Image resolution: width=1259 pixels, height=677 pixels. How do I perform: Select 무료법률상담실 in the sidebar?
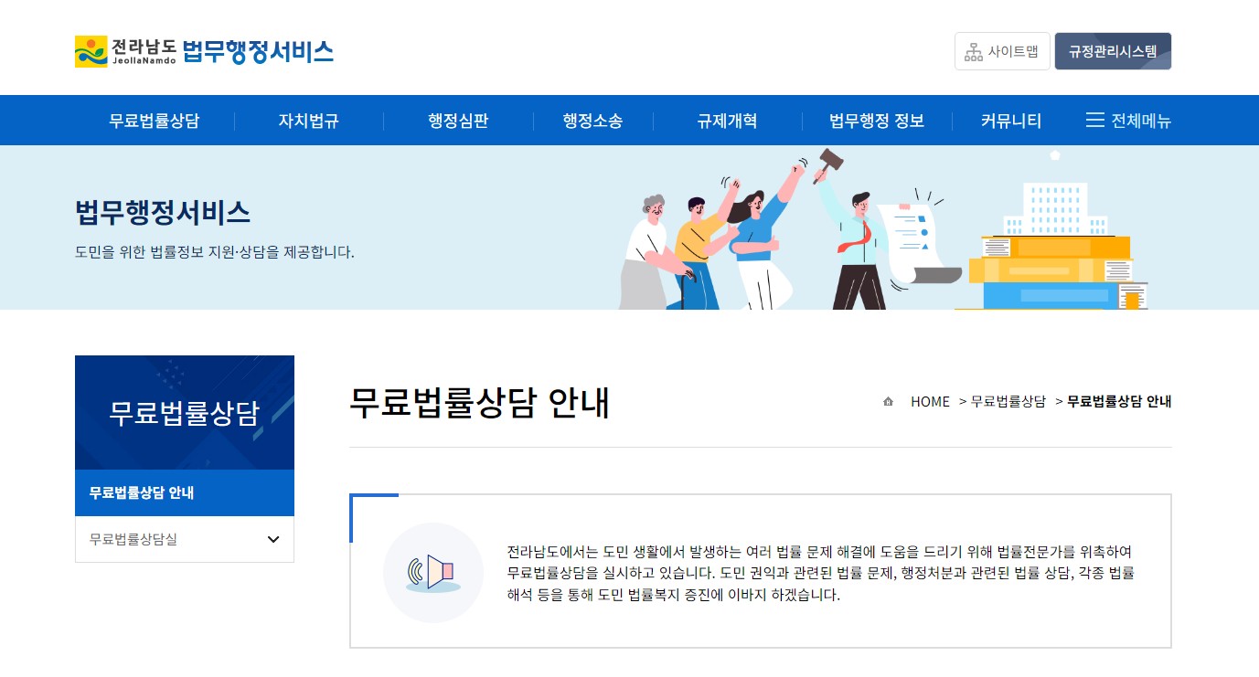(x=185, y=539)
